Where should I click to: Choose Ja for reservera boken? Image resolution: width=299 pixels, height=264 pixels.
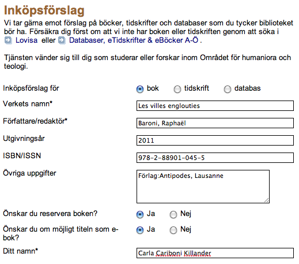tap(140, 214)
